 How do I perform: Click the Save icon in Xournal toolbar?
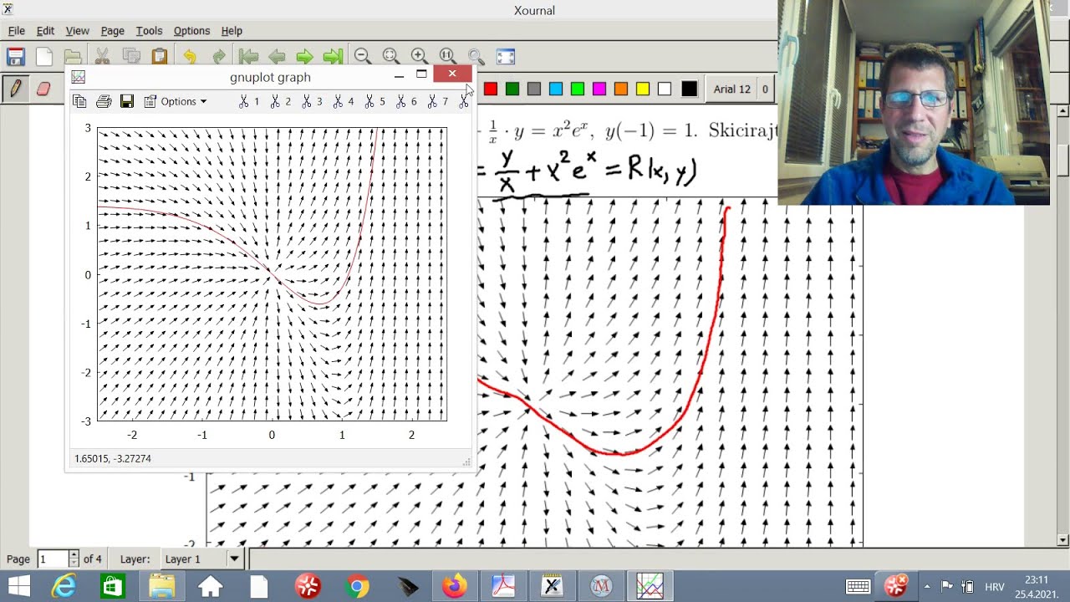pos(15,57)
